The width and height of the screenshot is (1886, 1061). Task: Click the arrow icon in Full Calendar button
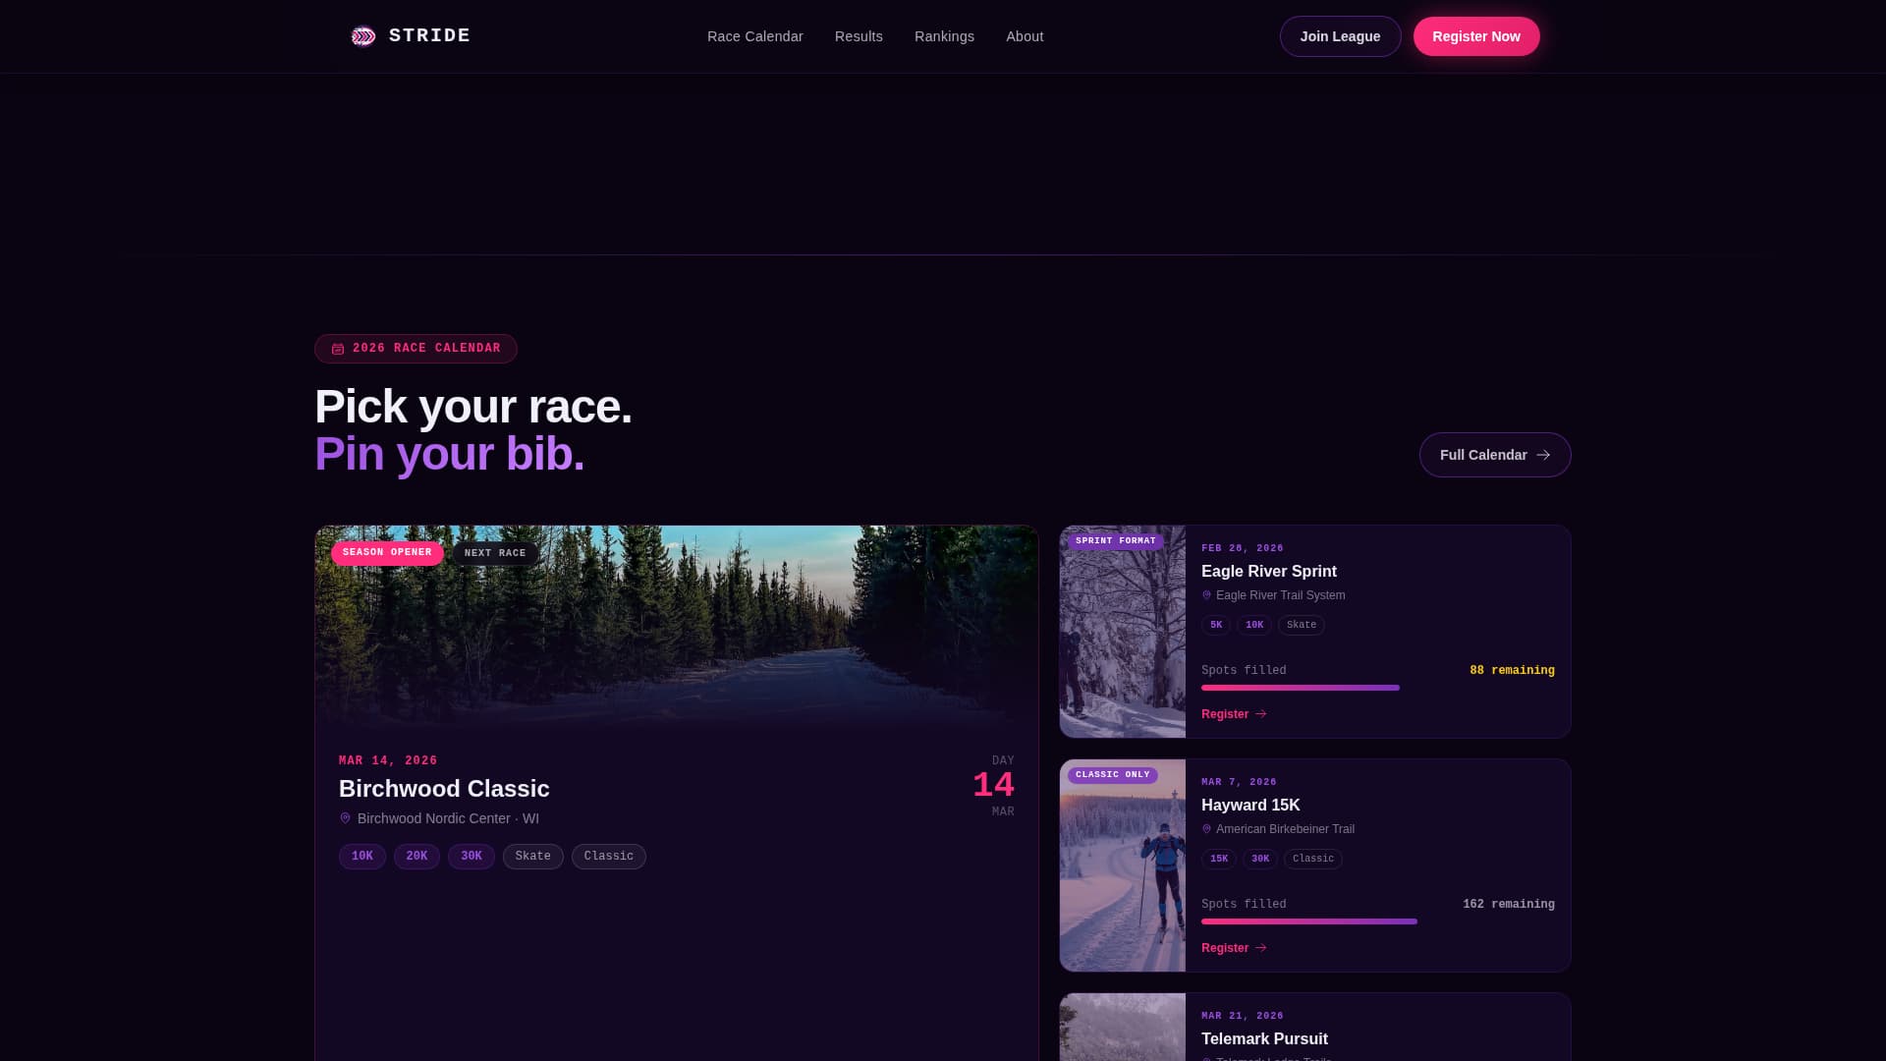(1543, 455)
